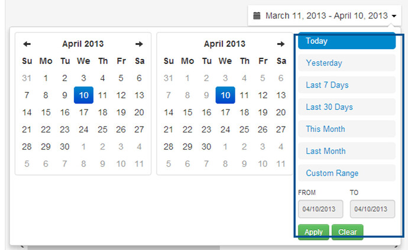
Task: Choose the Last 7 Days range
Action: pyautogui.click(x=347, y=85)
